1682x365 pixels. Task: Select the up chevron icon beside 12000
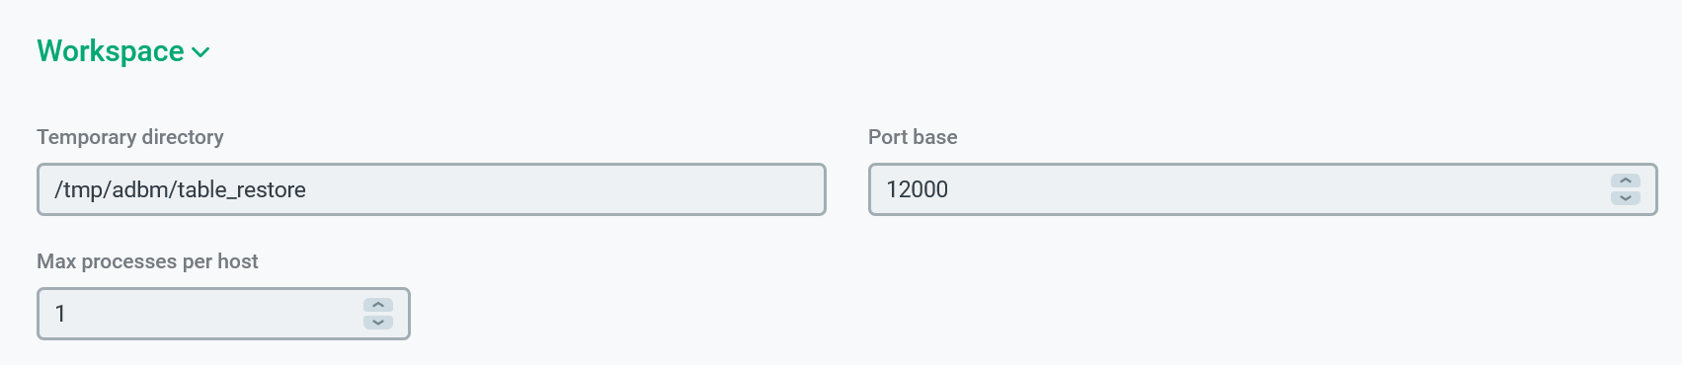pos(1626,181)
